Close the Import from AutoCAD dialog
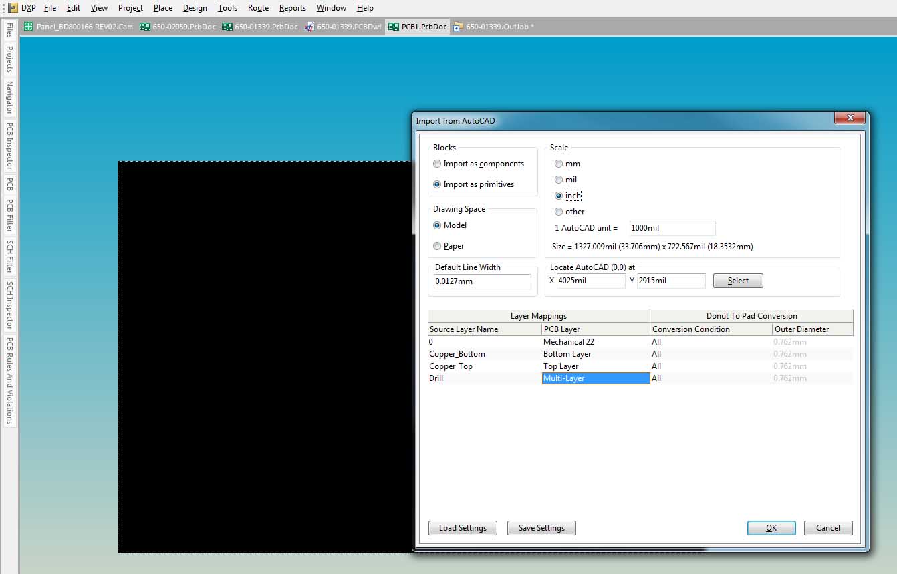Viewport: 897px width, 574px height. 850,118
